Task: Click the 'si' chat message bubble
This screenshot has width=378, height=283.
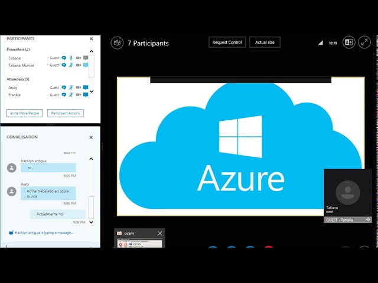Action: click(48, 167)
